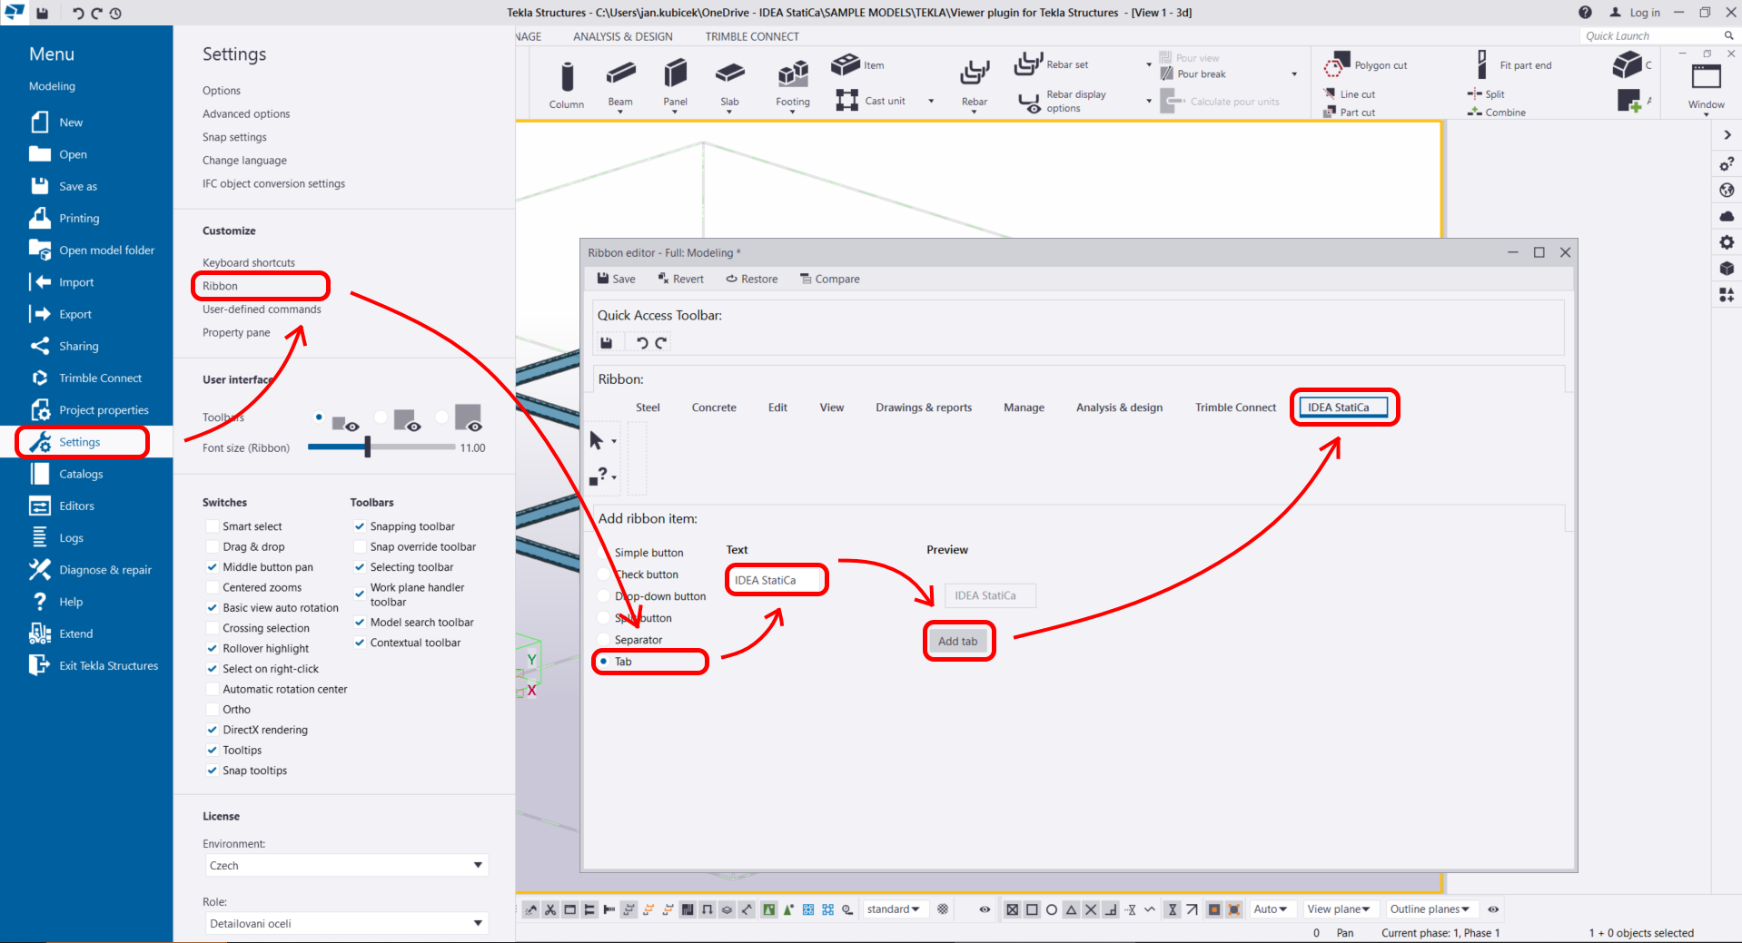
Task: Adjust the Font size (Ribbon) slider
Action: point(368,447)
